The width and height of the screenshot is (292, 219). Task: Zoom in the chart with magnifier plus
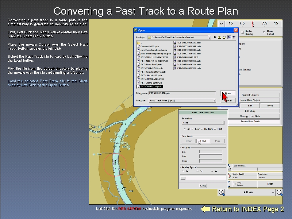[222, 192]
